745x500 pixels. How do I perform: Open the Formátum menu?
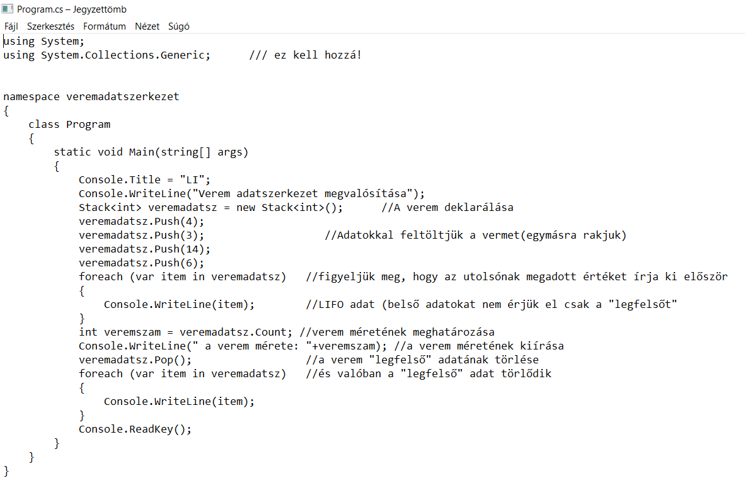click(x=105, y=26)
